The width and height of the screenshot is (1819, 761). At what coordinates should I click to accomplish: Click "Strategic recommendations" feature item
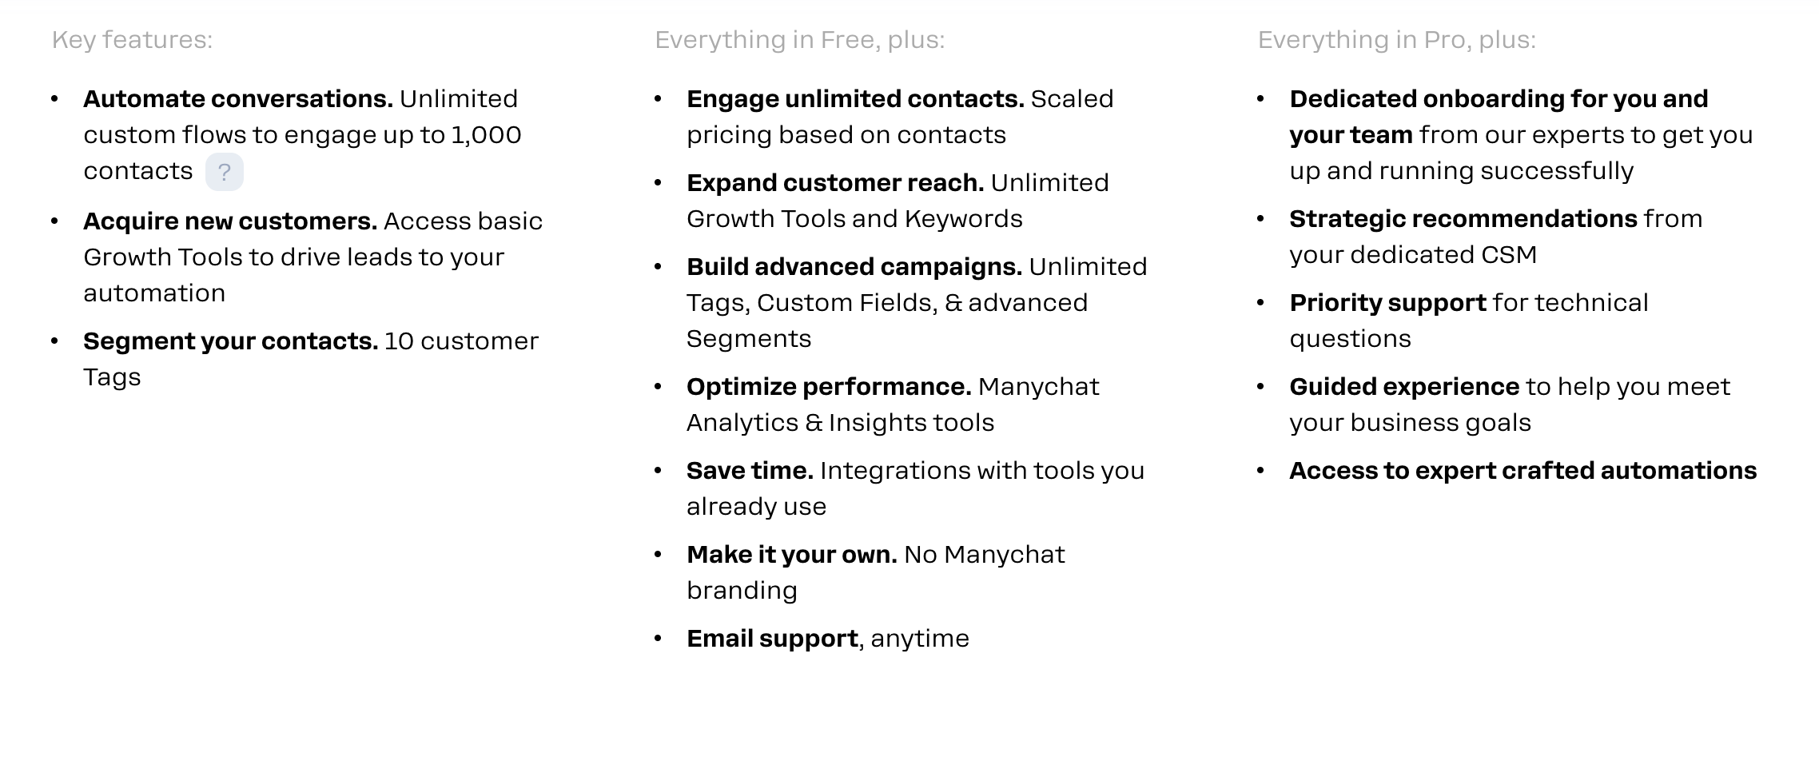coord(1463,219)
